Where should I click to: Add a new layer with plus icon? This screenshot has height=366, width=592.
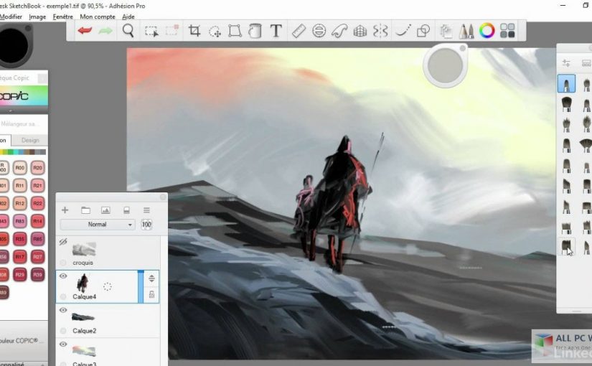coord(65,210)
